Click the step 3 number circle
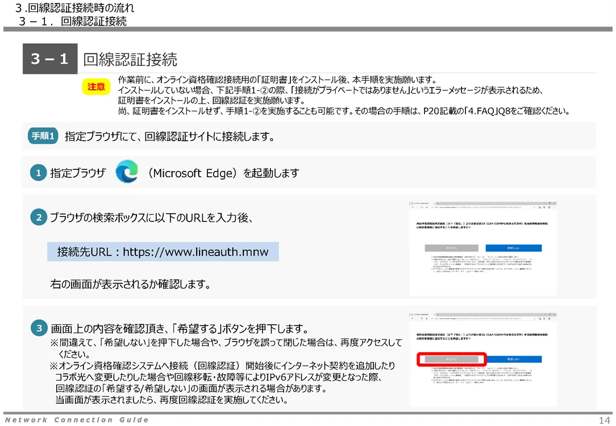The height and width of the screenshot is (426, 616). pyautogui.click(x=39, y=328)
